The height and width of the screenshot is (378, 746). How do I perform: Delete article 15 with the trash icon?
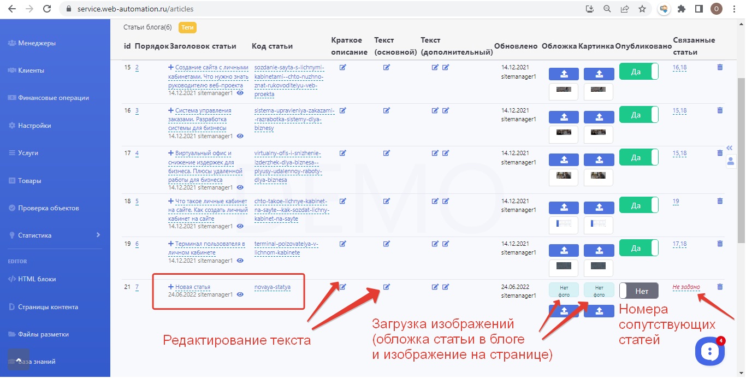(719, 67)
